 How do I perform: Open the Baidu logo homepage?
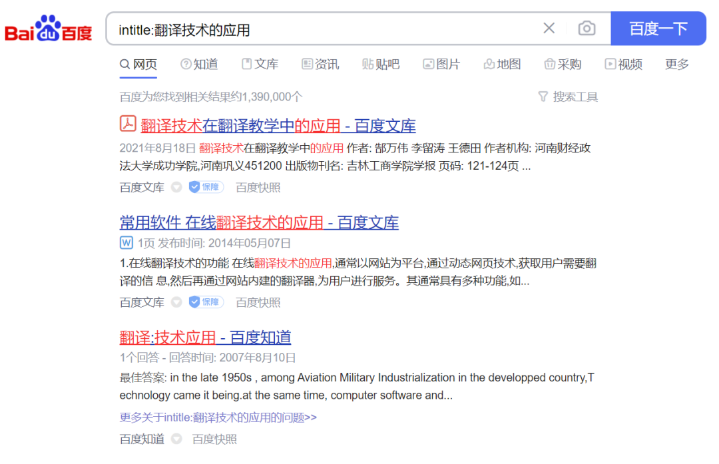click(x=48, y=29)
